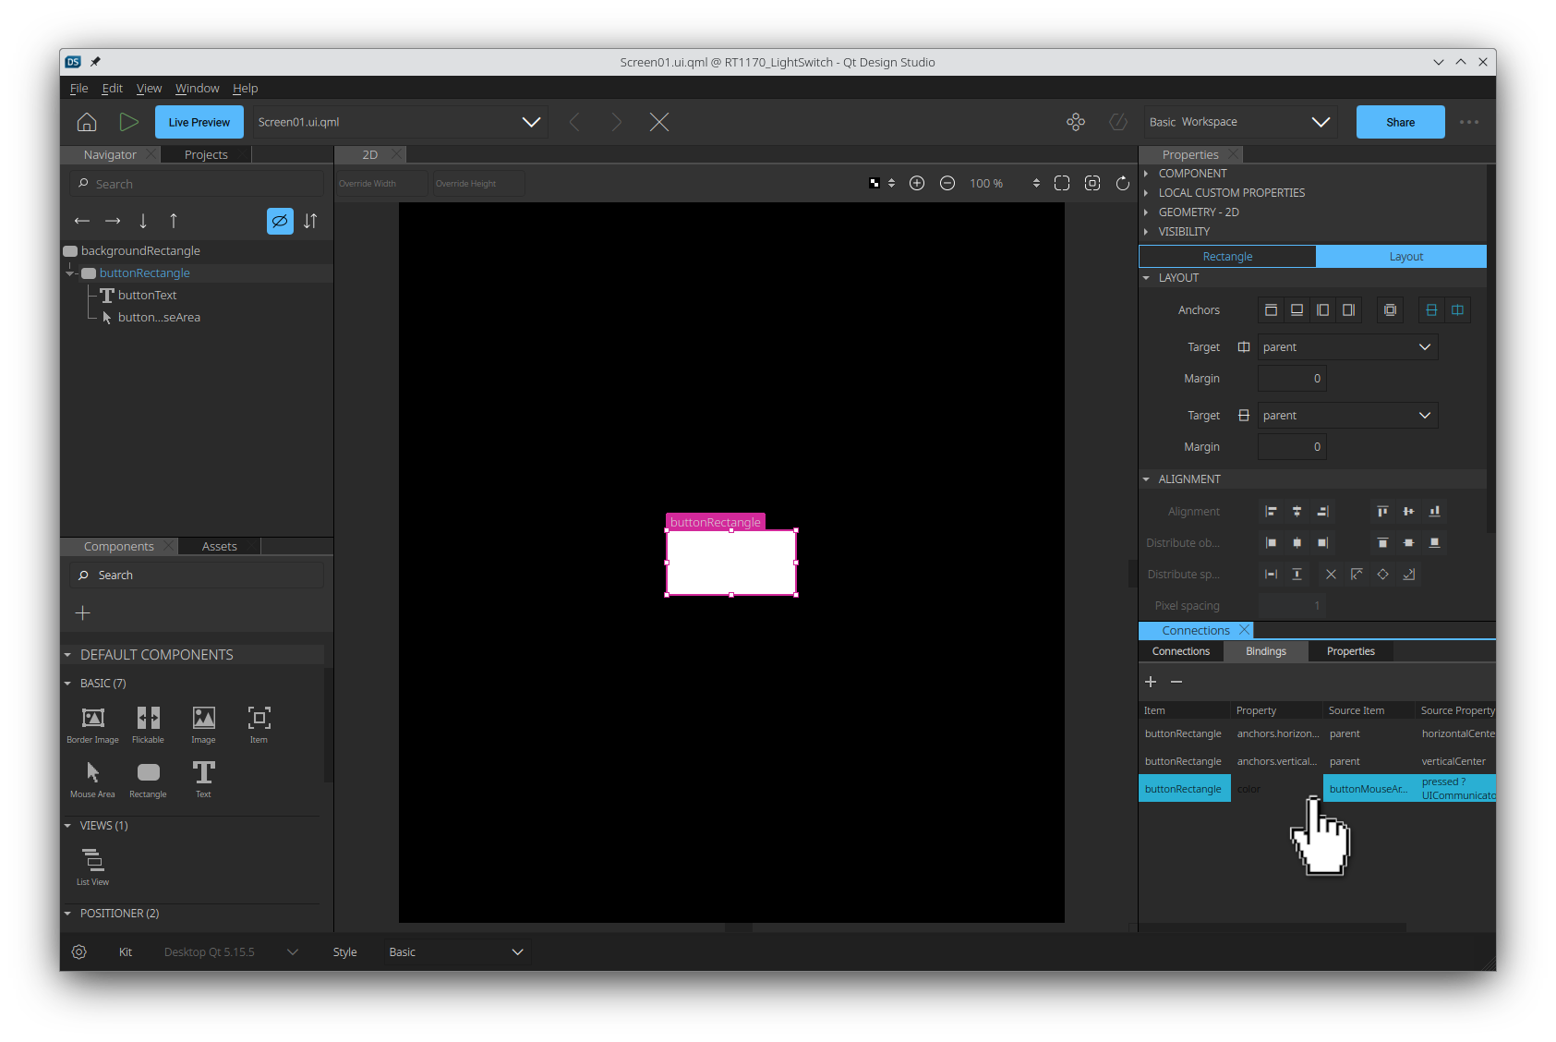Toggle the show only visible components filter
The height and width of the screenshot is (1042, 1556).
(280, 222)
